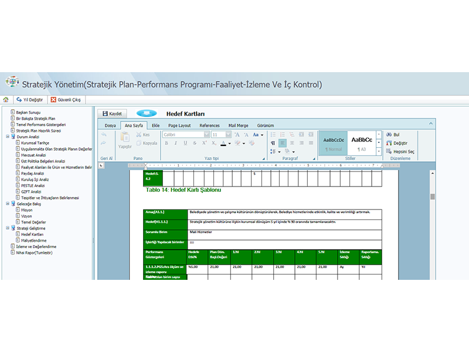Click the Kopyala copy icon

[139, 143]
